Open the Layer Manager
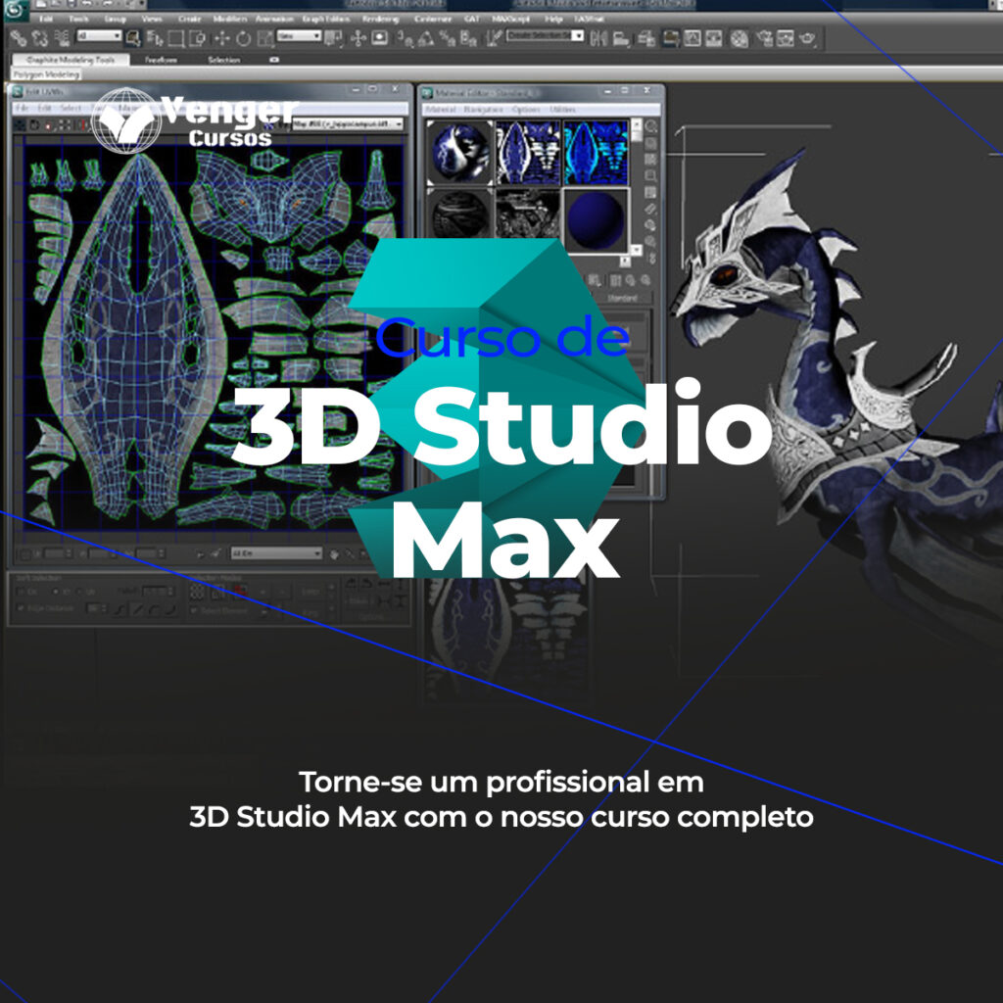The height and width of the screenshot is (1003, 1003). [x=647, y=39]
